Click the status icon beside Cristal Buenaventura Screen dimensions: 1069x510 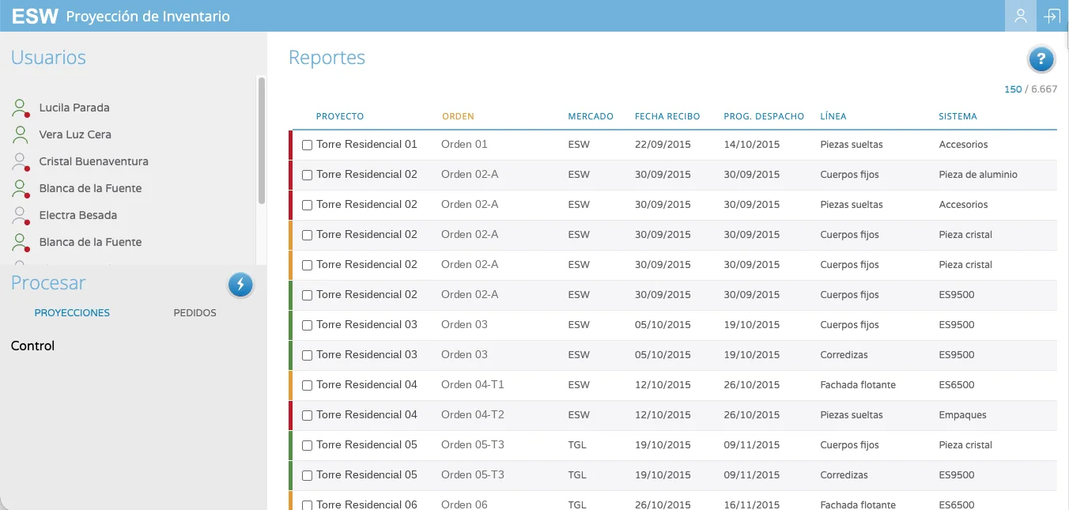(21, 162)
